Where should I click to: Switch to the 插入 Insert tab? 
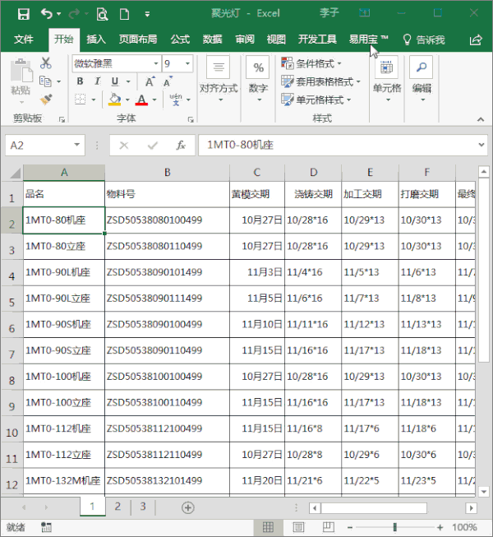coord(96,39)
